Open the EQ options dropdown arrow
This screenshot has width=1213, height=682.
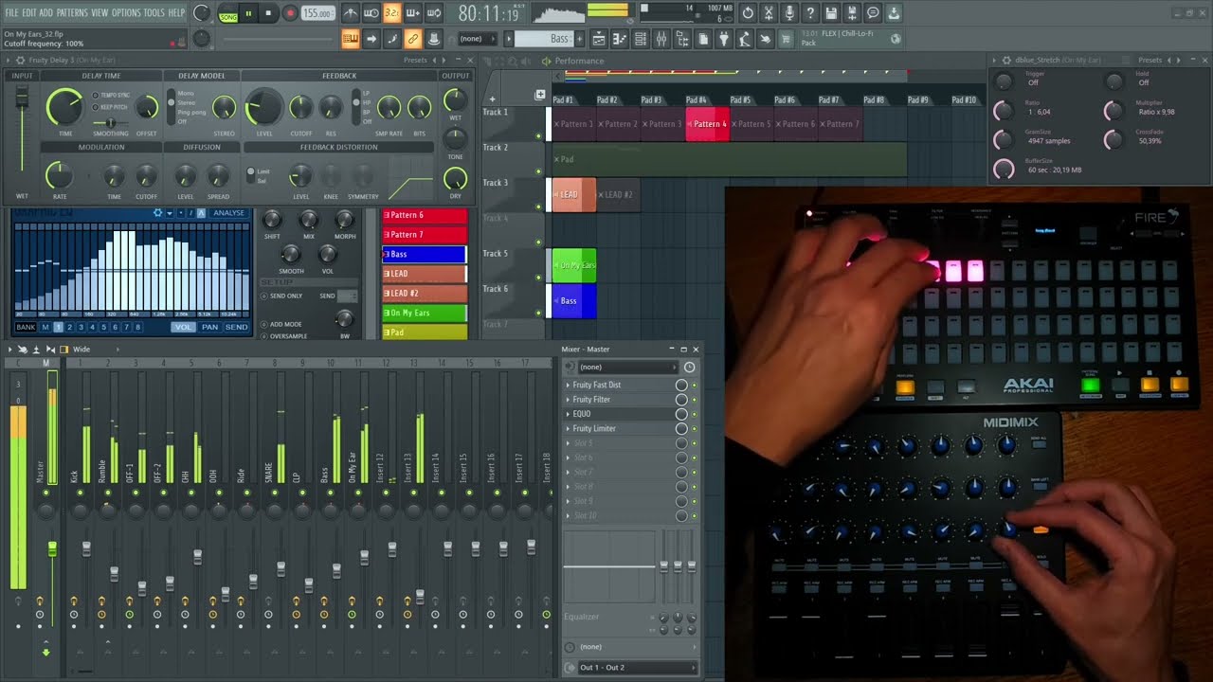(x=170, y=213)
